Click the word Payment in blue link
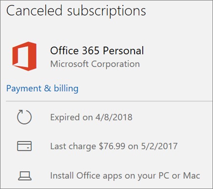The width and height of the screenshot is (213, 189). pos(24,89)
